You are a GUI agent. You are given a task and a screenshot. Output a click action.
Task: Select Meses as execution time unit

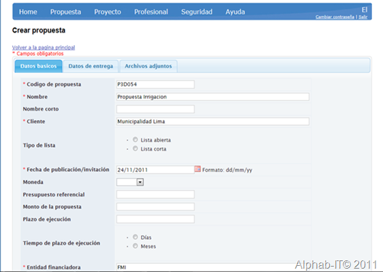point(136,246)
